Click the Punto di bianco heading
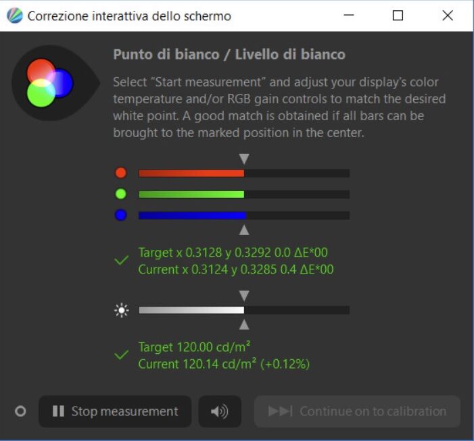The width and height of the screenshot is (474, 441). point(229,55)
